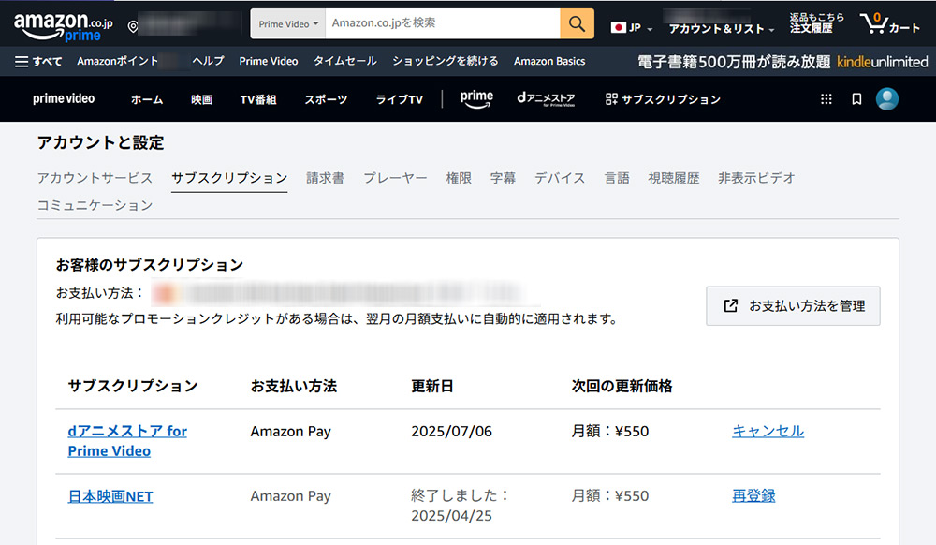Viewport: 936px width, 545px height.
Task: Cancel the dアニメストア subscription
Action: tap(768, 431)
